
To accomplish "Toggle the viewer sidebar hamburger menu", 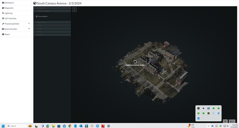I will [74, 10].
